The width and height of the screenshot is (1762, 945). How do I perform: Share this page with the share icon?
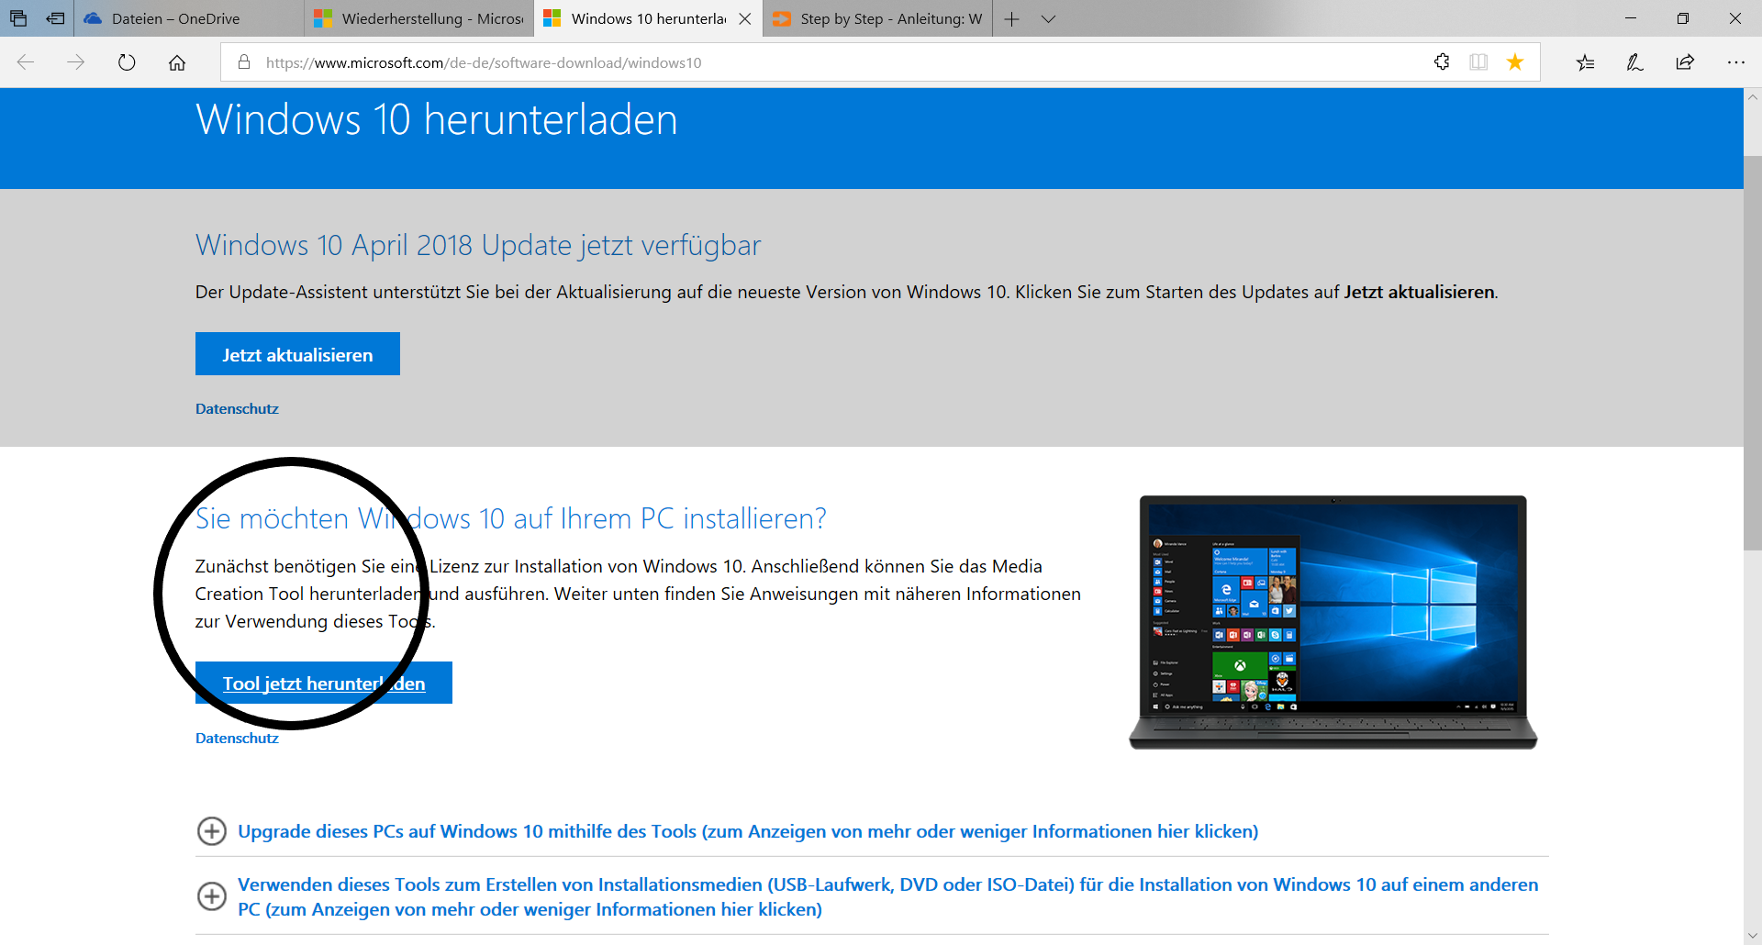coord(1685,62)
